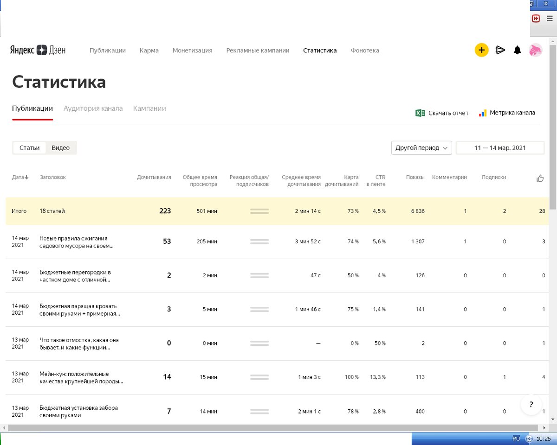Switch to Аудитория канала tab

tap(93, 108)
